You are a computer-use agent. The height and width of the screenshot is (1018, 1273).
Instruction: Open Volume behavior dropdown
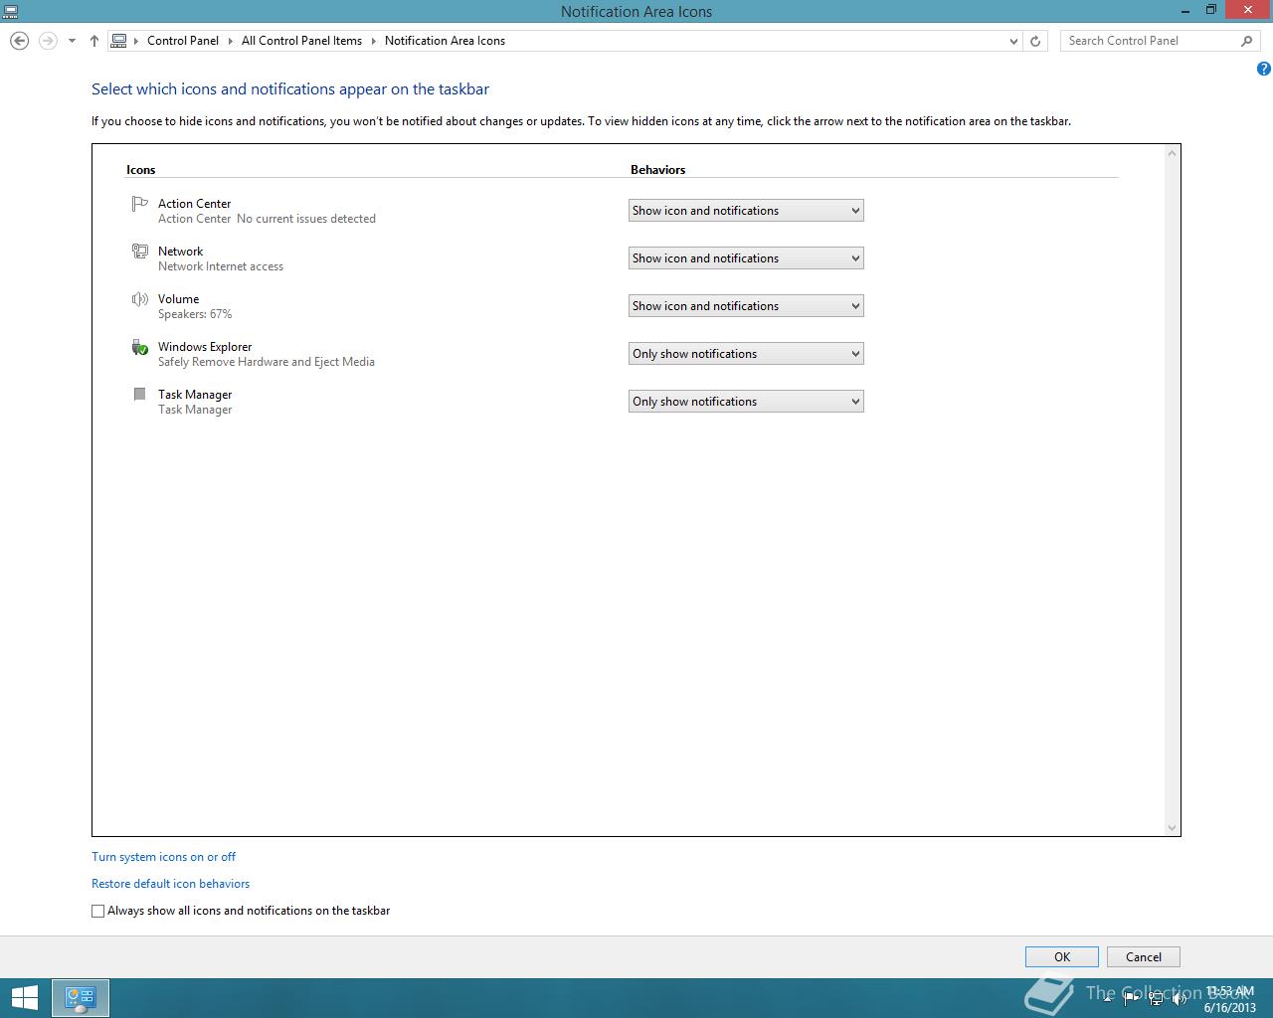(x=746, y=306)
